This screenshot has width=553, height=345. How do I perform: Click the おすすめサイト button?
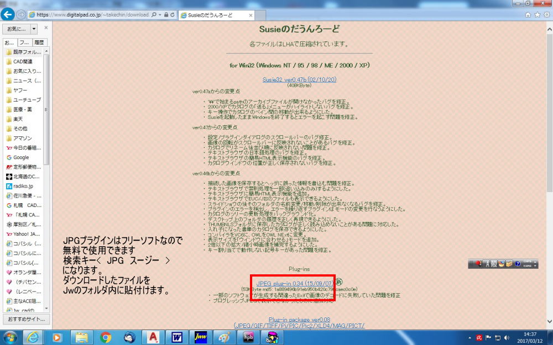(27, 319)
